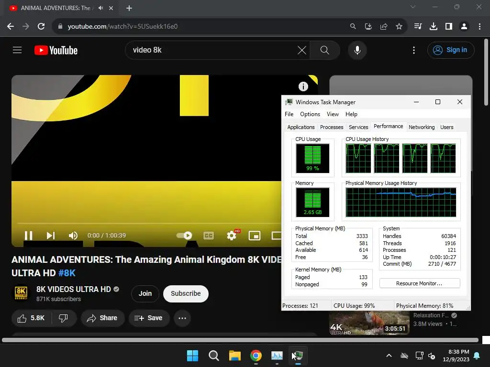Toggle subtitles CC button
Screen dimensions: 490x367
(209, 236)
